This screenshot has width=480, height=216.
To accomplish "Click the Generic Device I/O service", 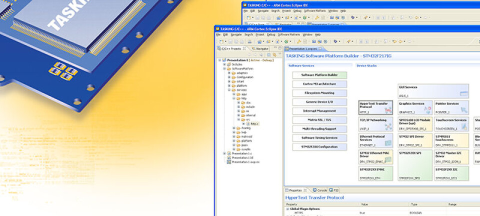I will click(319, 102).
